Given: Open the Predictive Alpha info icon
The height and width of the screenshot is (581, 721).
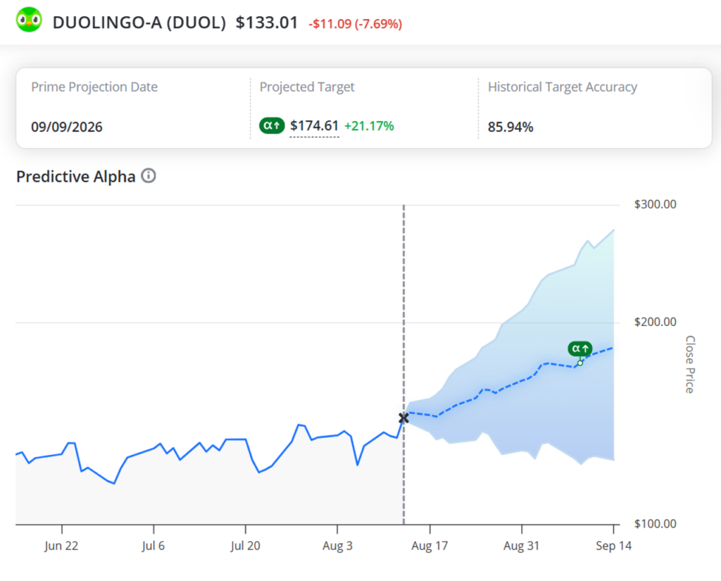Looking at the screenshot, I should [149, 176].
